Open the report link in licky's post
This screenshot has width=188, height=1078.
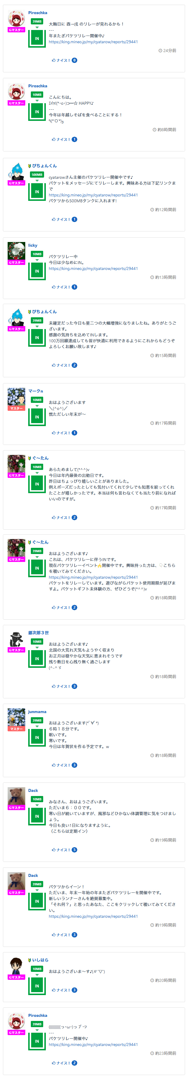93,269
